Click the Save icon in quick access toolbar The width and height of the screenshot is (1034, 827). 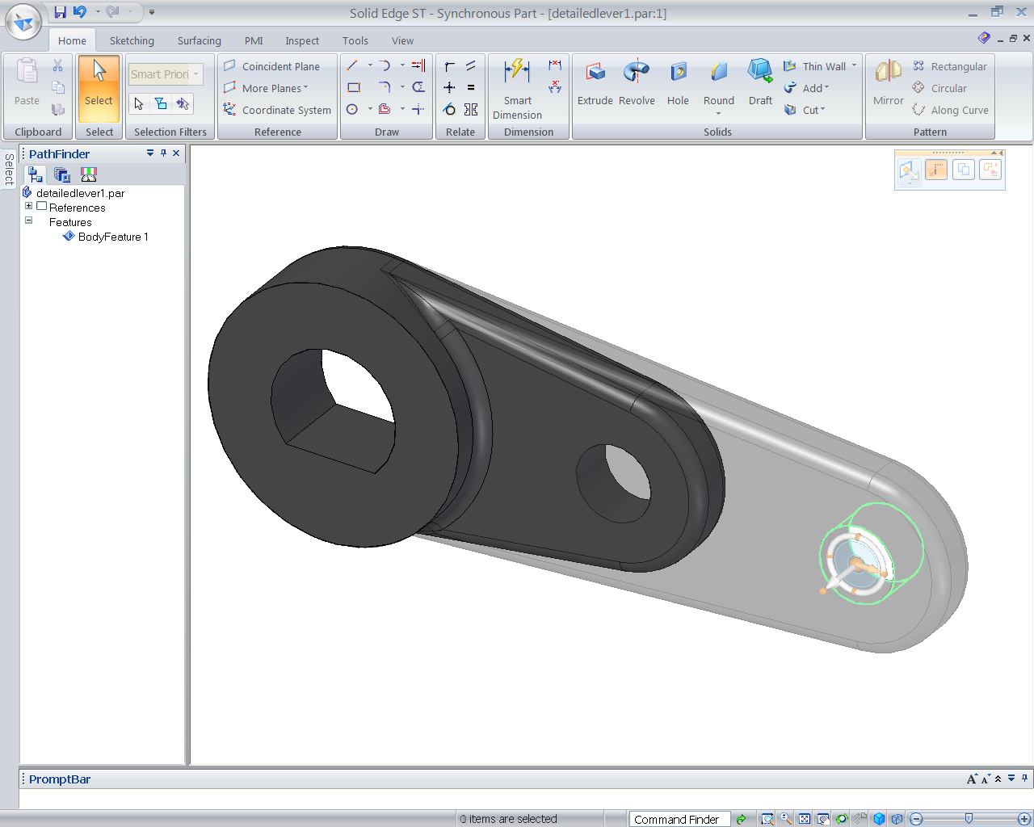coord(61,12)
